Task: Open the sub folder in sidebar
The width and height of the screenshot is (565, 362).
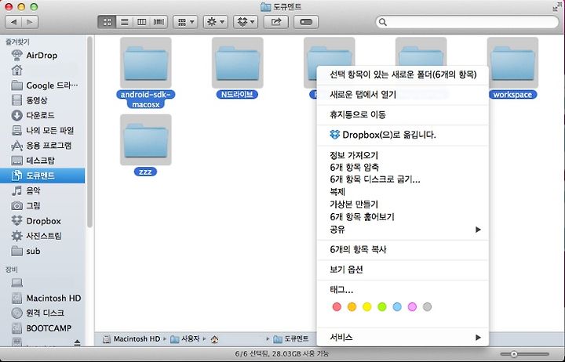Action: [42, 252]
